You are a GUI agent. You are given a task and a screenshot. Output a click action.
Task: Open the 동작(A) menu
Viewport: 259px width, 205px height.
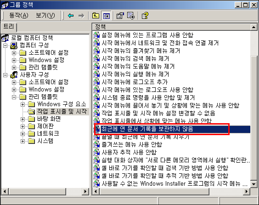coord(19,16)
